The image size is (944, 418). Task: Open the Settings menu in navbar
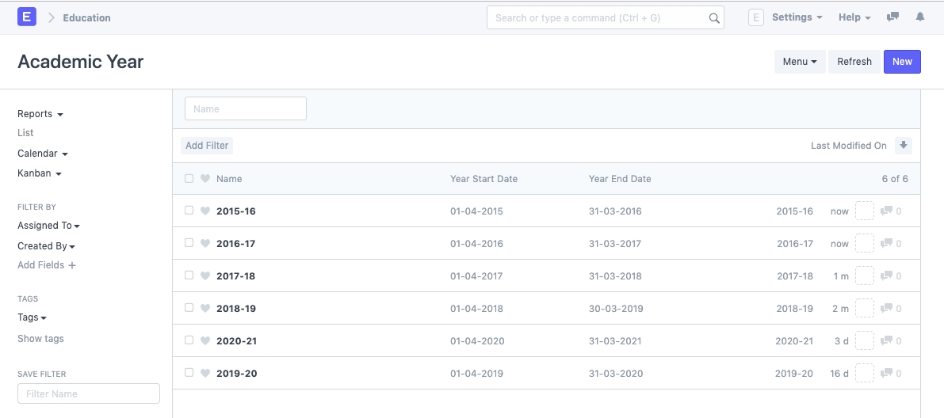click(x=796, y=17)
